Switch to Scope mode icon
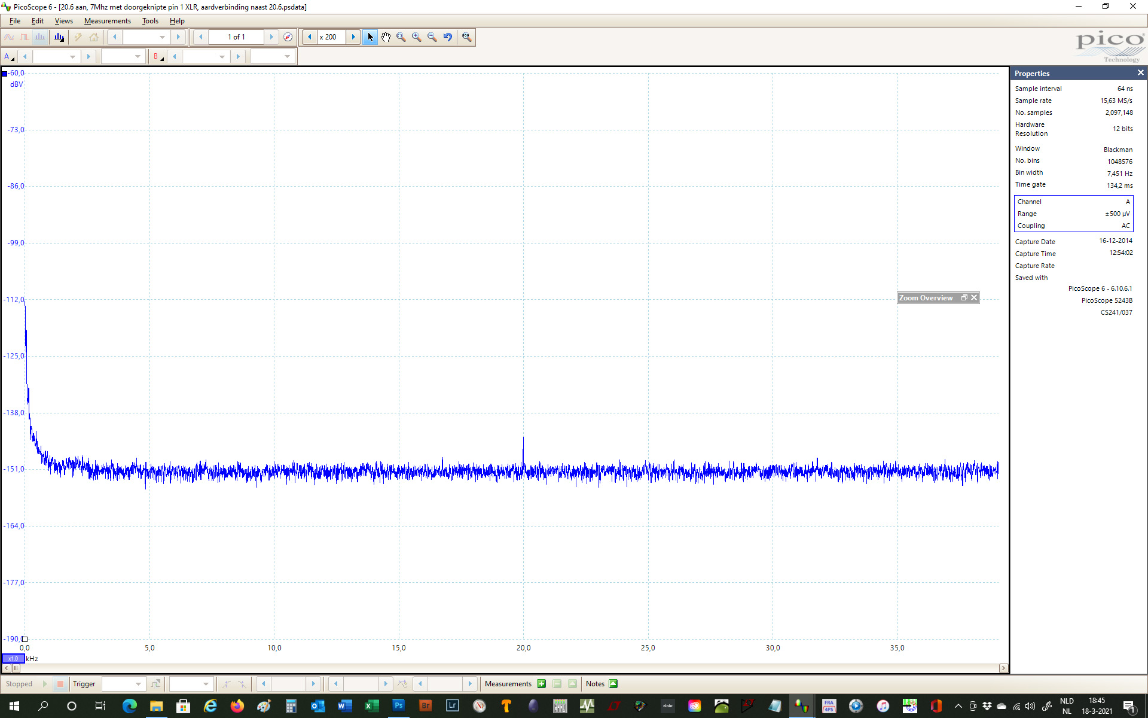Screen dimensions: 1148x718 click(9, 37)
